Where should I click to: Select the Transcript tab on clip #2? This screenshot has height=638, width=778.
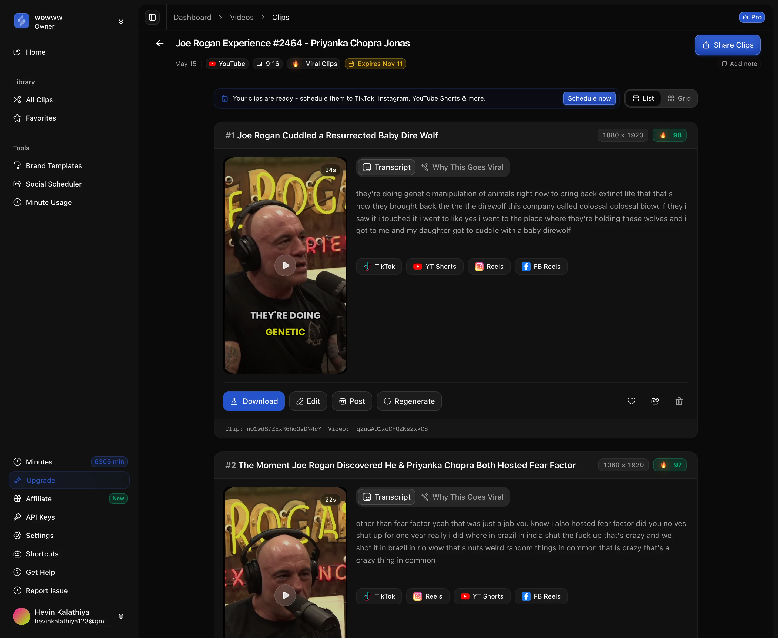coord(386,497)
